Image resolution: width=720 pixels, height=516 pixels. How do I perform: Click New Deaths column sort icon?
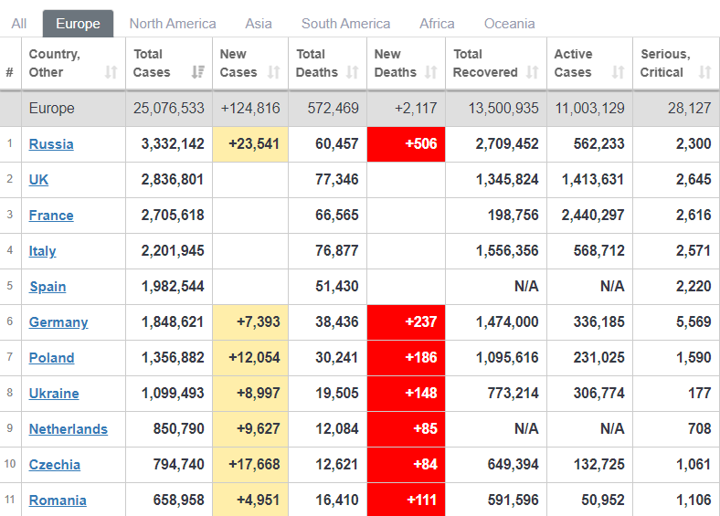[x=431, y=72]
